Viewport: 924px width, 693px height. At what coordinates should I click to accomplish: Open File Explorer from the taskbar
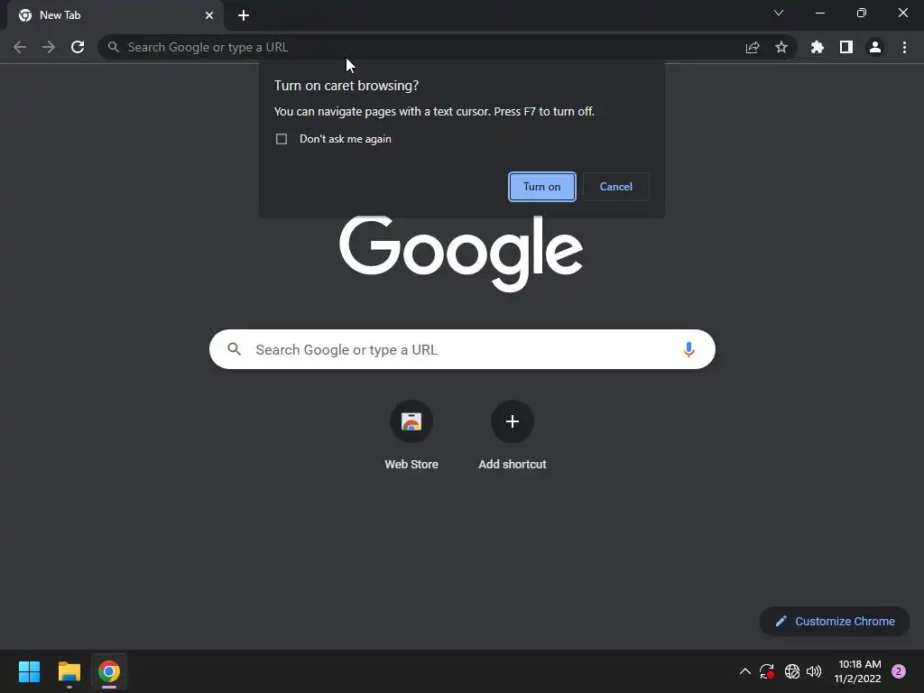tap(69, 671)
